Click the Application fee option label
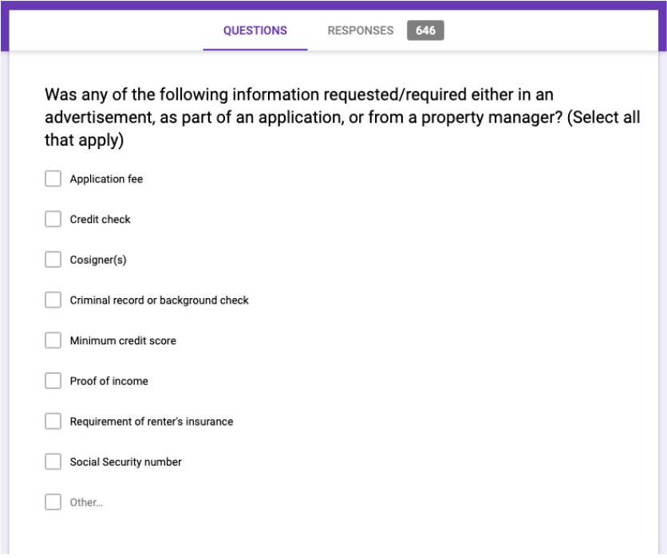This screenshot has height=558, width=667. click(106, 179)
